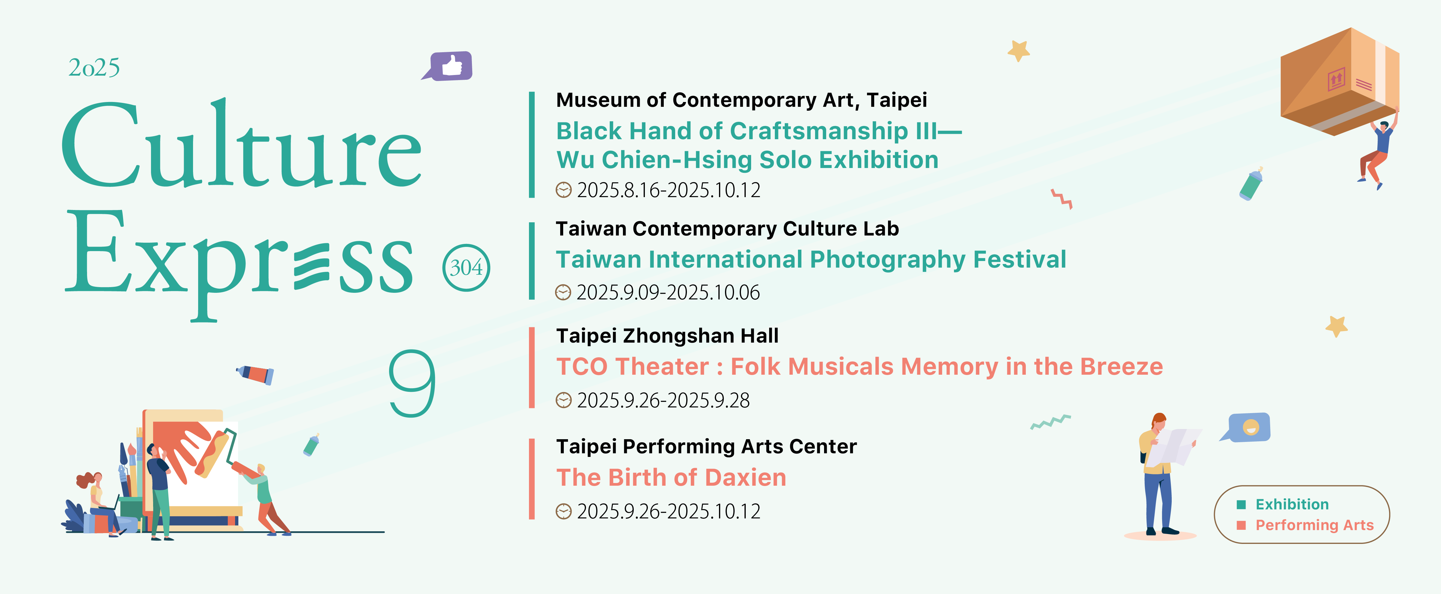
Task: Open Taiwan International Photography Festival link
Action: coord(811,259)
